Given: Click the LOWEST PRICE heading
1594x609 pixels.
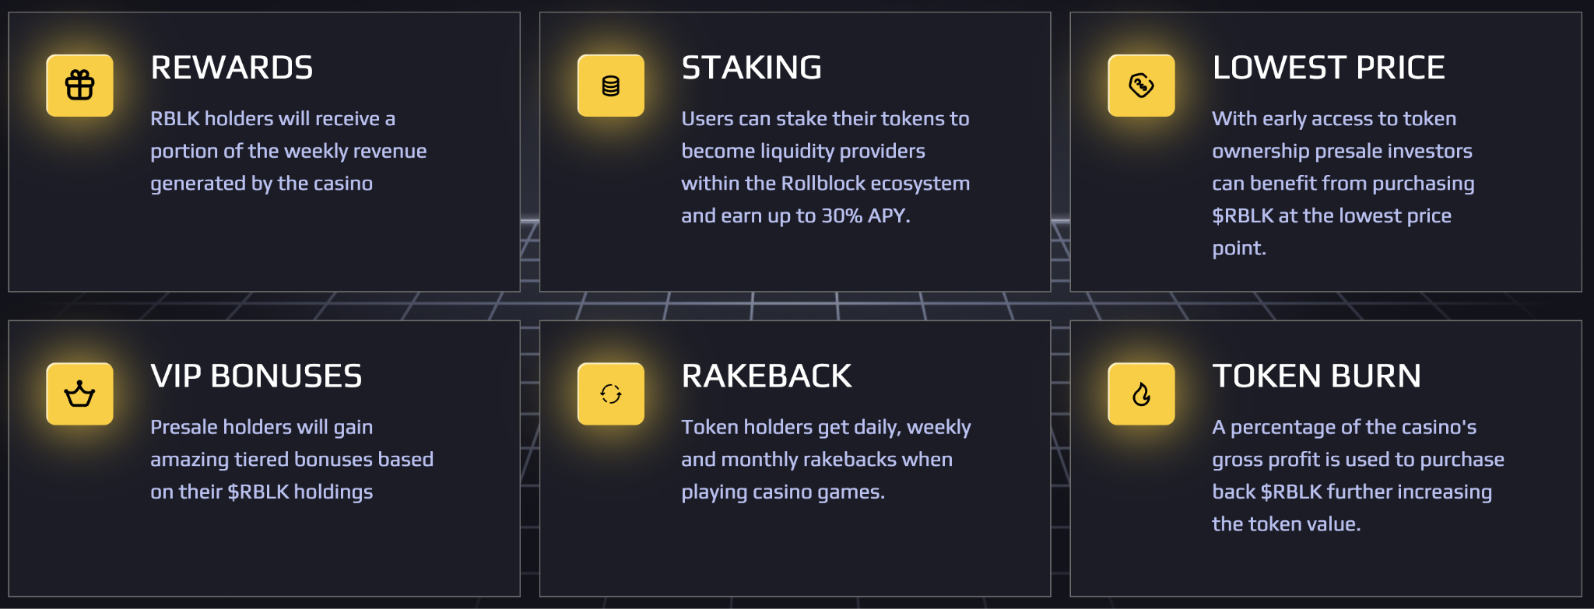Looking at the screenshot, I should click(1329, 68).
